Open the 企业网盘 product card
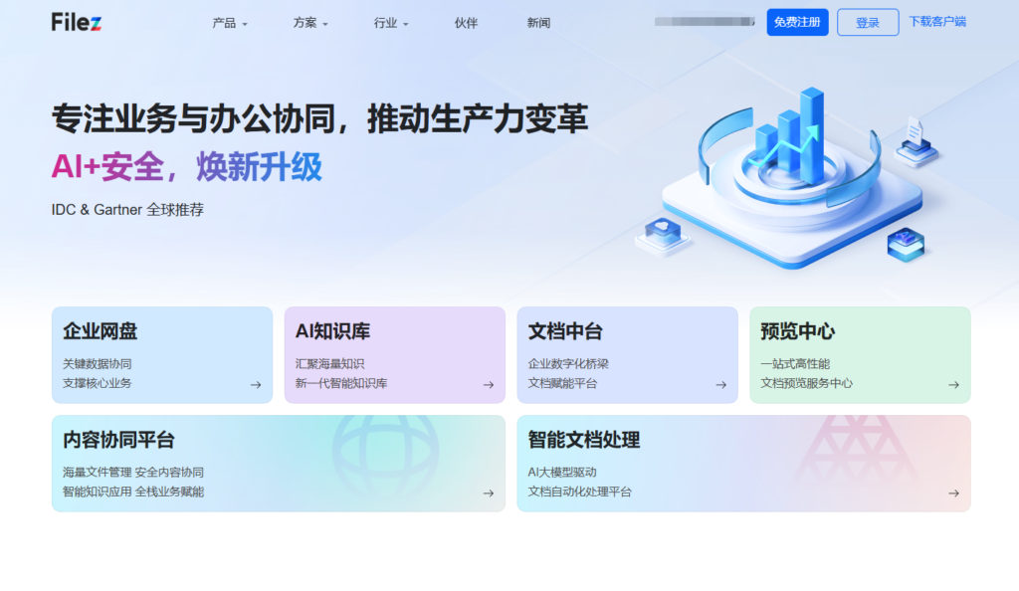Viewport: 1019px width, 591px height. [162, 353]
